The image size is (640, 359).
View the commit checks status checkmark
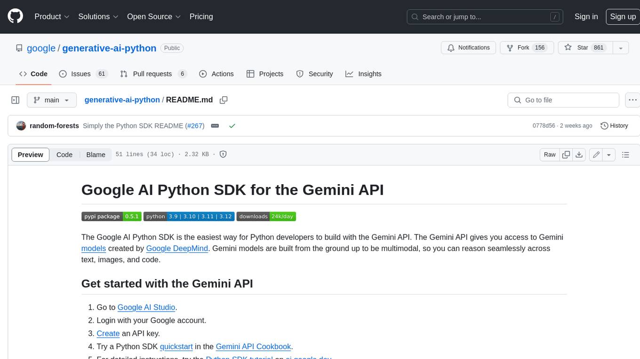pos(232,126)
